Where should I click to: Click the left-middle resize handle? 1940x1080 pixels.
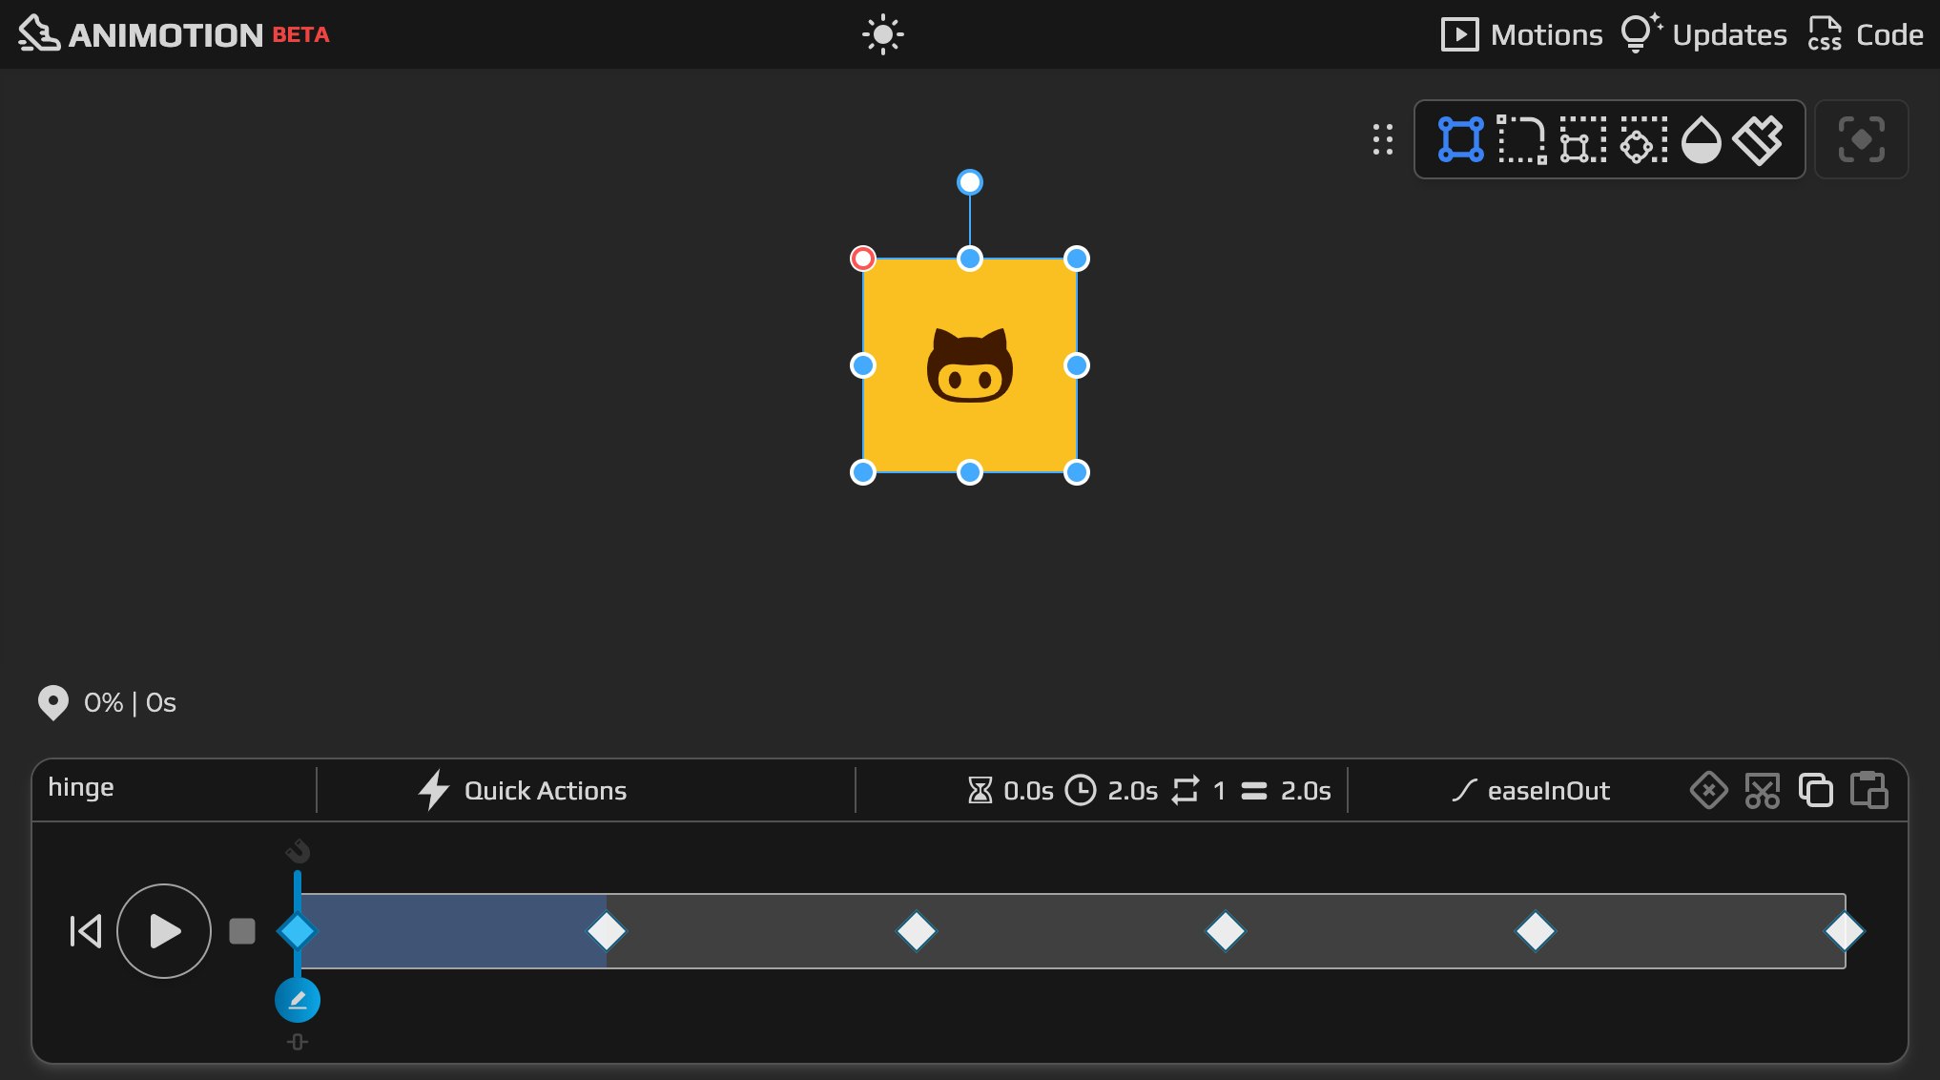pos(863,365)
